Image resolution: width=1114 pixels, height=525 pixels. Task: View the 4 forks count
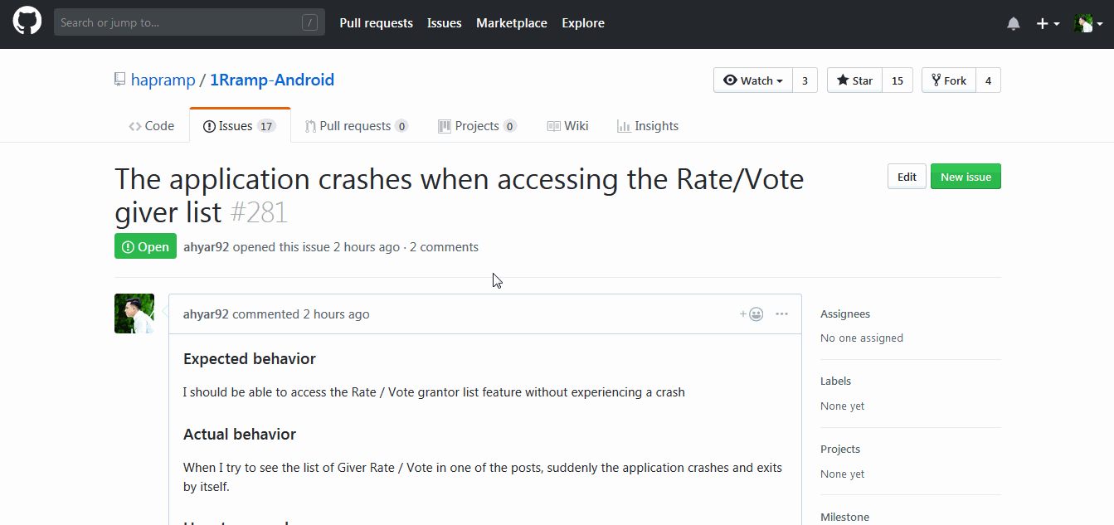(x=989, y=80)
